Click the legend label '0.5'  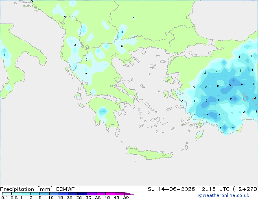14,197
